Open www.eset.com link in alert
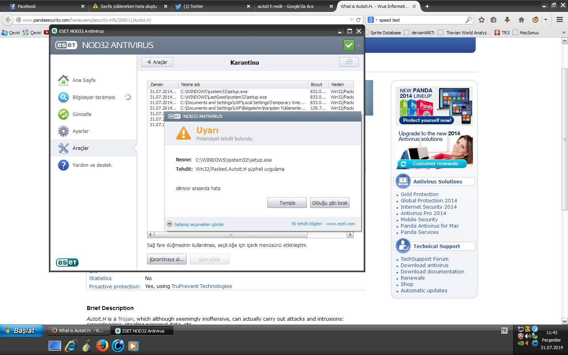This screenshot has height=355, width=568. pyautogui.click(x=340, y=224)
